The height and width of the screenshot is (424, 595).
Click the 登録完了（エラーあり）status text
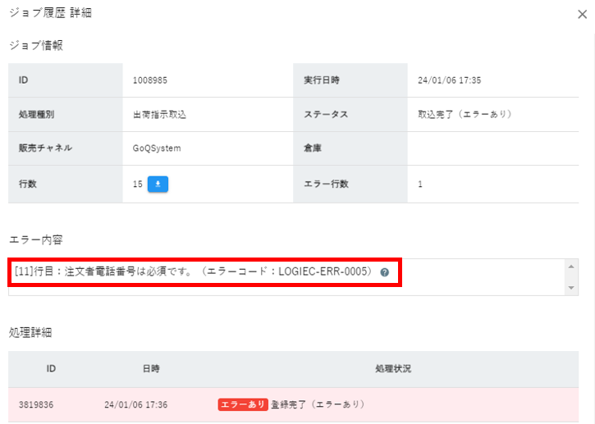coord(318,404)
